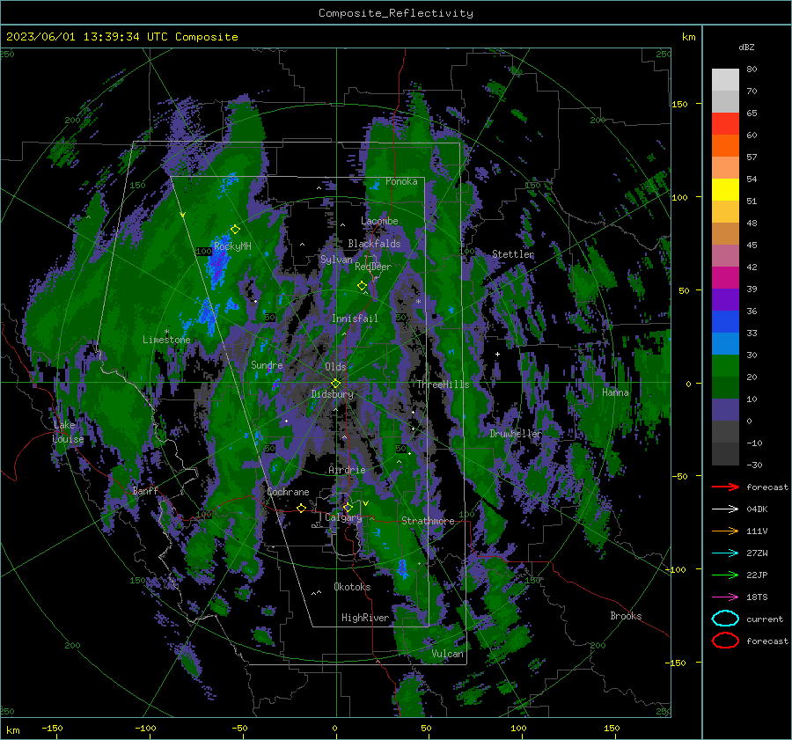Pick the purple 39 dBZ legend swatch
The height and width of the screenshot is (740, 792).
725,299
